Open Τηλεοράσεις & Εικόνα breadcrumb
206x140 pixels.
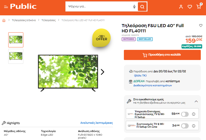(24, 20)
